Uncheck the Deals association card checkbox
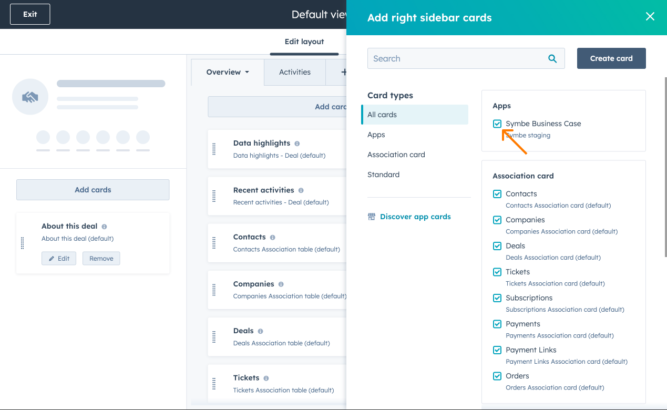The width and height of the screenshot is (667, 410). pyautogui.click(x=497, y=246)
